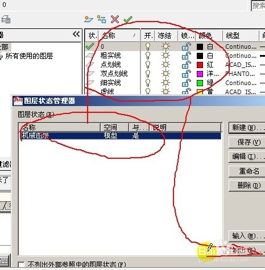265x270 pixels.
Task: Open color picker for 粗实线 black swatch
Action: pyautogui.click(x=200, y=56)
